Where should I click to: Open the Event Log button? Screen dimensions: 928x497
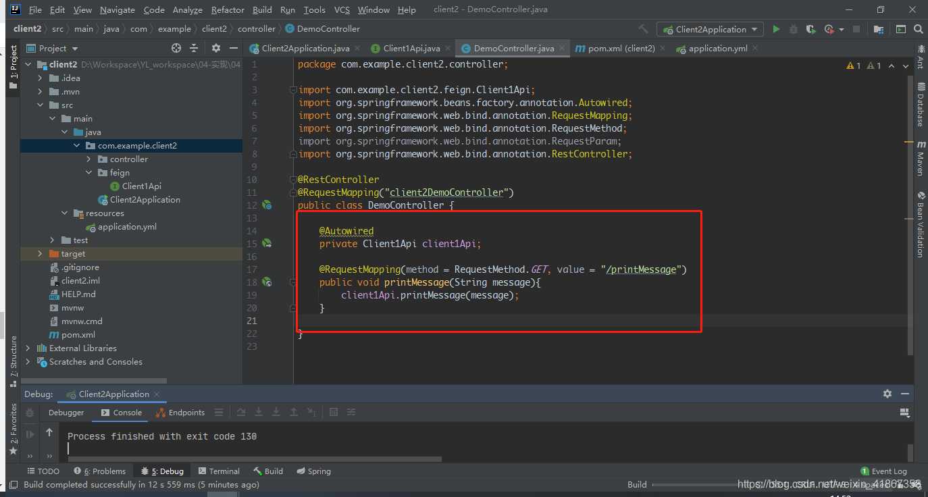click(883, 471)
